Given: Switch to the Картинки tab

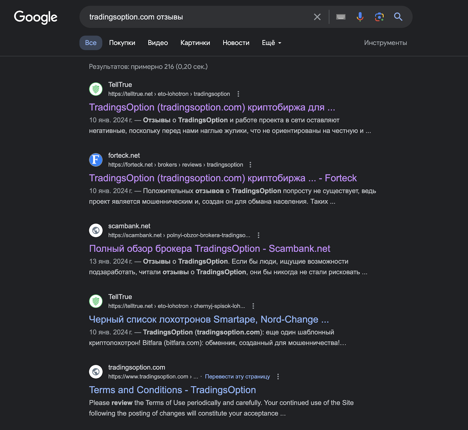Looking at the screenshot, I should tap(195, 43).
